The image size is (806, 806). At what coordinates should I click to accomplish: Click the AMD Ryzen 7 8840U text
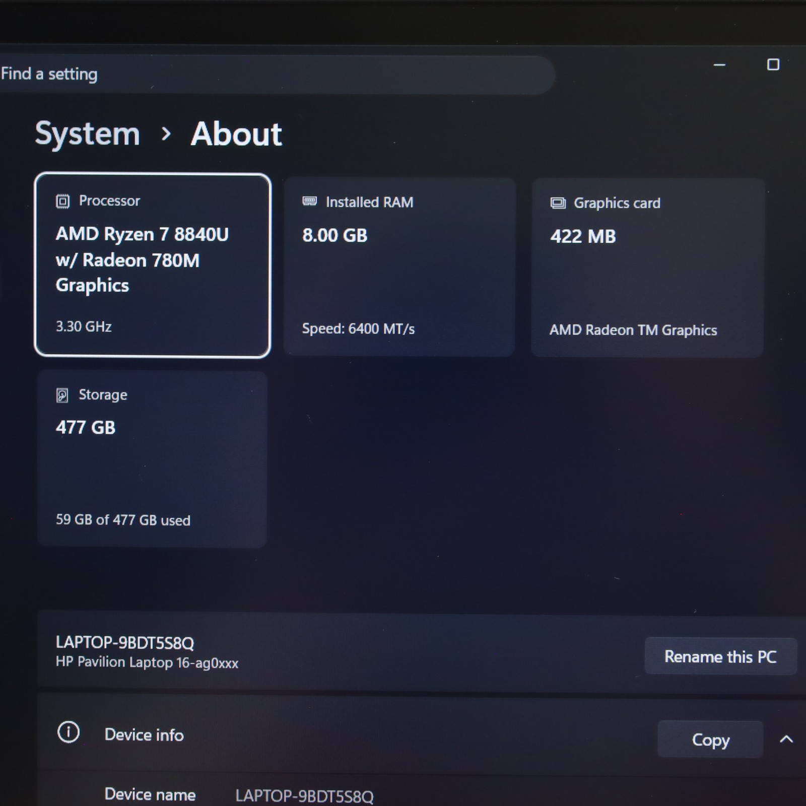142,234
